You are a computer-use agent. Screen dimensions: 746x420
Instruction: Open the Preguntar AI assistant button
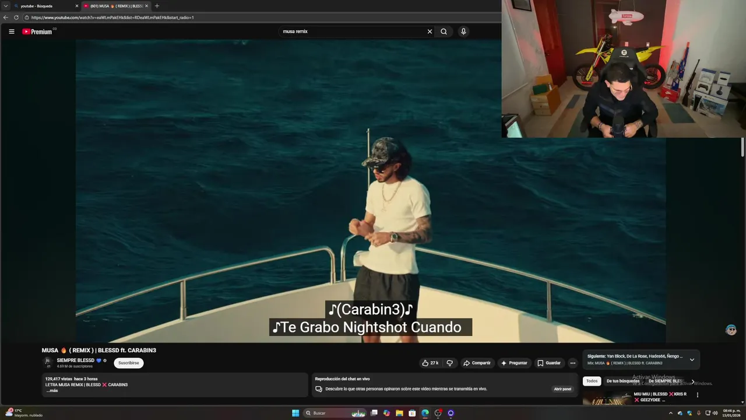514,363
